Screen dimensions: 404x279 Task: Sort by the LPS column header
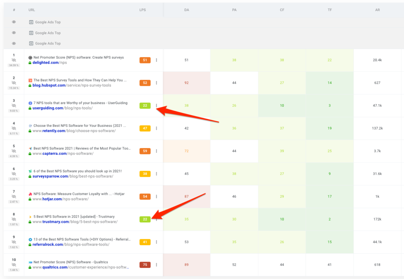142,9
